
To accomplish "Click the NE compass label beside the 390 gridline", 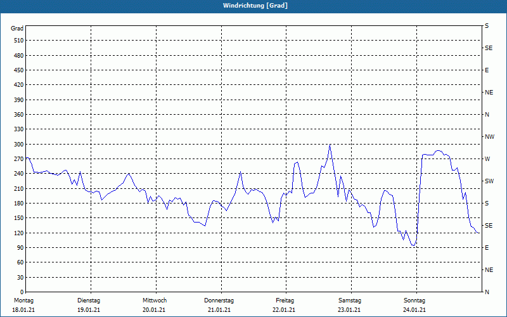I will click(x=489, y=93).
